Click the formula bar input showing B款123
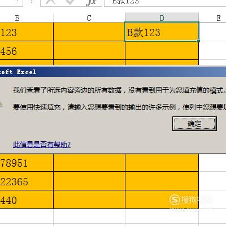The image size is (226, 226). point(165,3)
